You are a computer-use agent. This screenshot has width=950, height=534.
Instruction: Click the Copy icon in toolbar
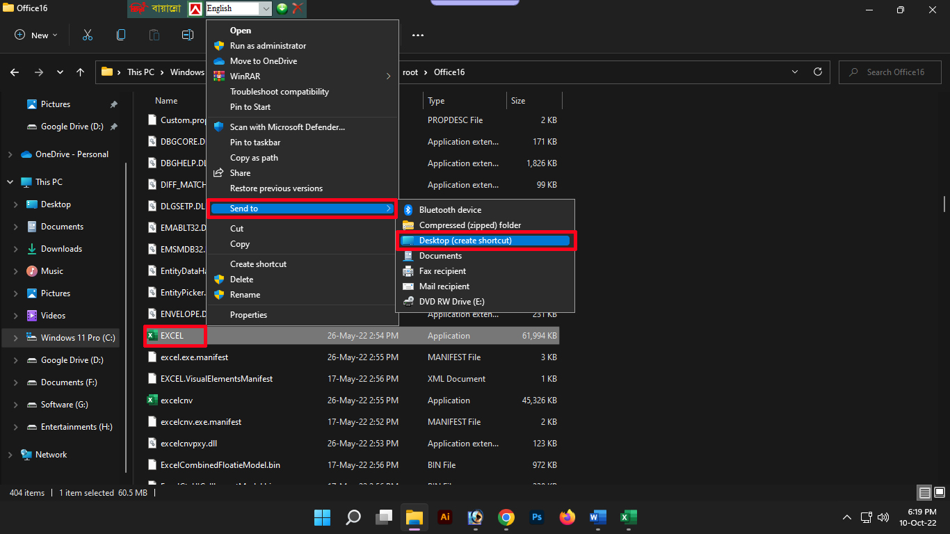tap(121, 35)
